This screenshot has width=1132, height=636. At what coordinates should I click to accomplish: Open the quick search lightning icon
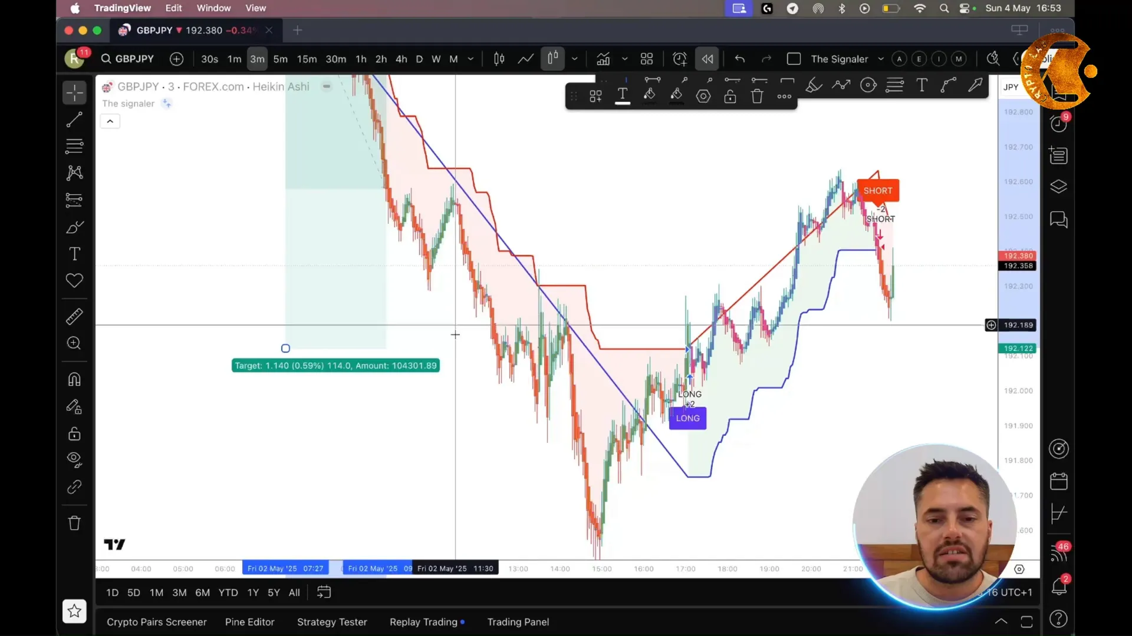pos(993,58)
